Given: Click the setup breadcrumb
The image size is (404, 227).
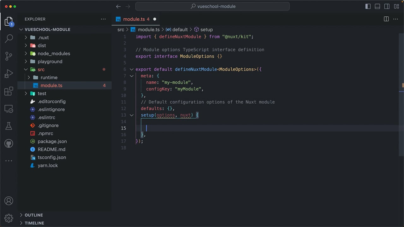Looking at the screenshot, I should 203,29.
